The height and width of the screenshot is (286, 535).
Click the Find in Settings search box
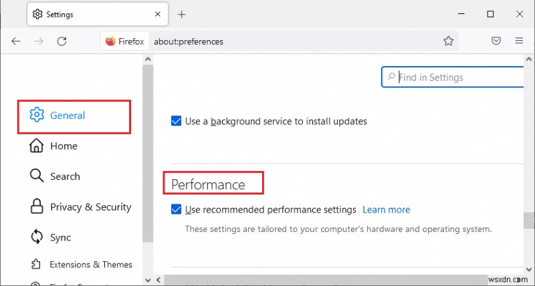click(458, 78)
